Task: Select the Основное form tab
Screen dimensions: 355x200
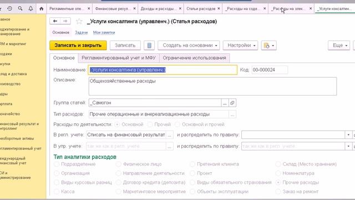Action: (64, 58)
